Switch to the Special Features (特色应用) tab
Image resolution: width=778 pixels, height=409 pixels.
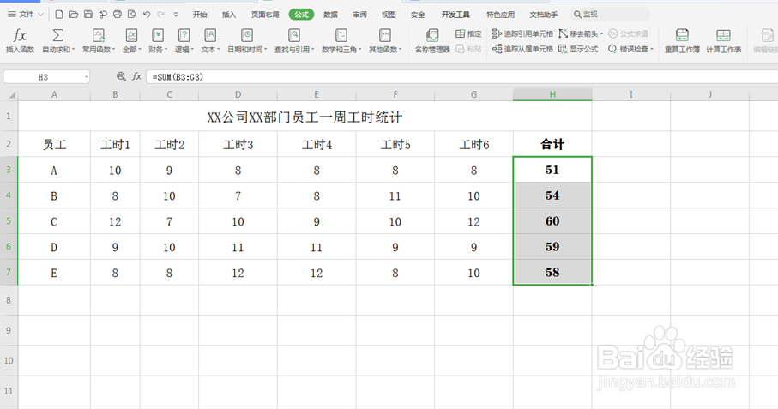click(x=500, y=15)
